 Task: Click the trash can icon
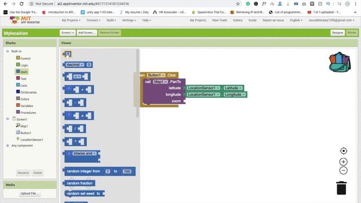[341, 188]
